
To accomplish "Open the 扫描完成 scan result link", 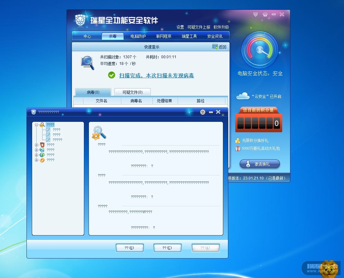I will click(156, 76).
